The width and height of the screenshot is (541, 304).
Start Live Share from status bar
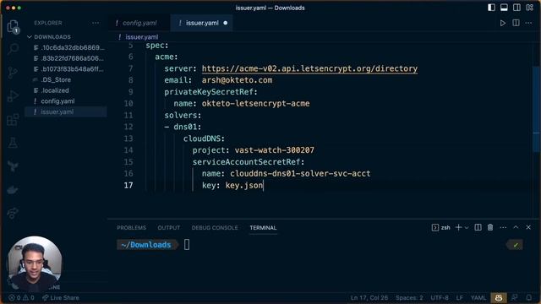[x=60, y=298]
